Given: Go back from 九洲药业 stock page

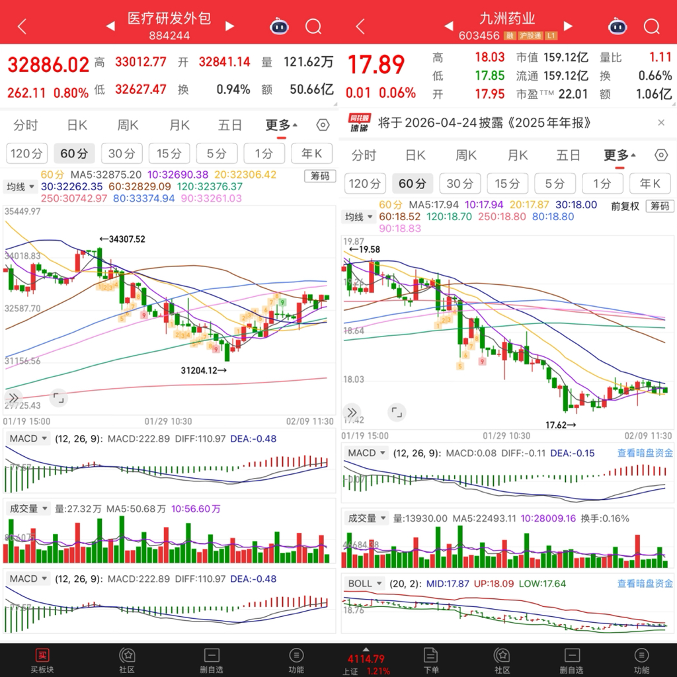Looking at the screenshot, I should tap(360, 26).
